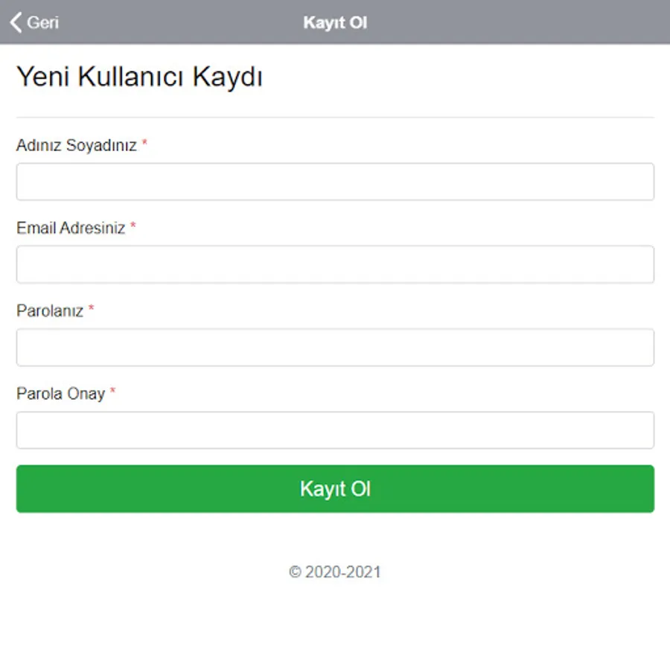Click the © 2020-2021 footer text
The image size is (670, 670).
(335, 572)
